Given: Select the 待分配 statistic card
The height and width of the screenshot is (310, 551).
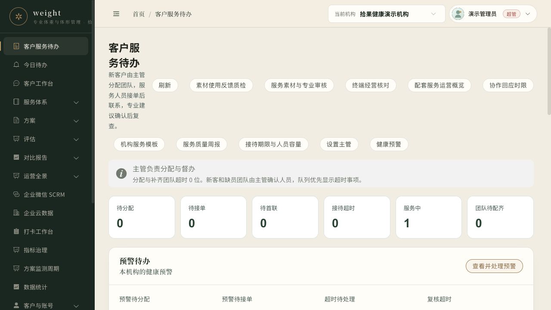Looking at the screenshot, I should click(x=142, y=217).
